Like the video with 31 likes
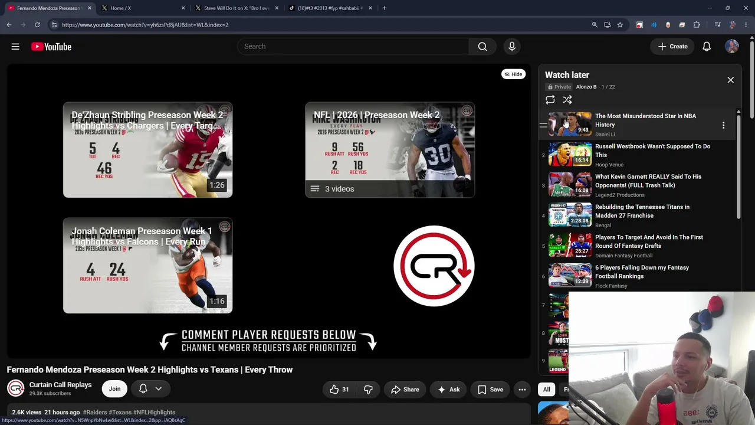The width and height of the screenshot is (755, 425). (x=339, y=390)
